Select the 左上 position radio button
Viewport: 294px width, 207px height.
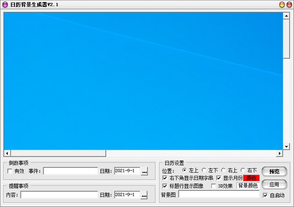(x=184, y=170)
